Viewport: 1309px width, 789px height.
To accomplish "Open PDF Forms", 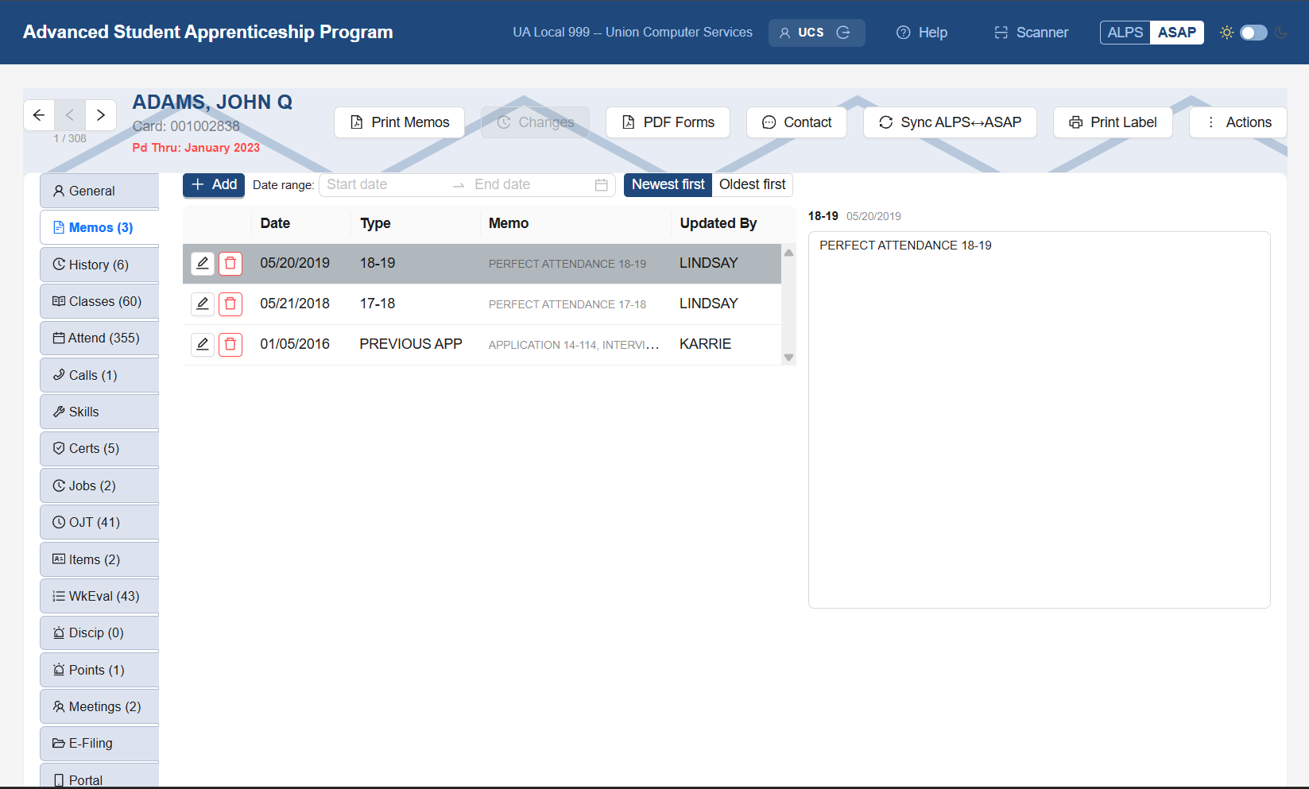I will [x=668, y=122].
